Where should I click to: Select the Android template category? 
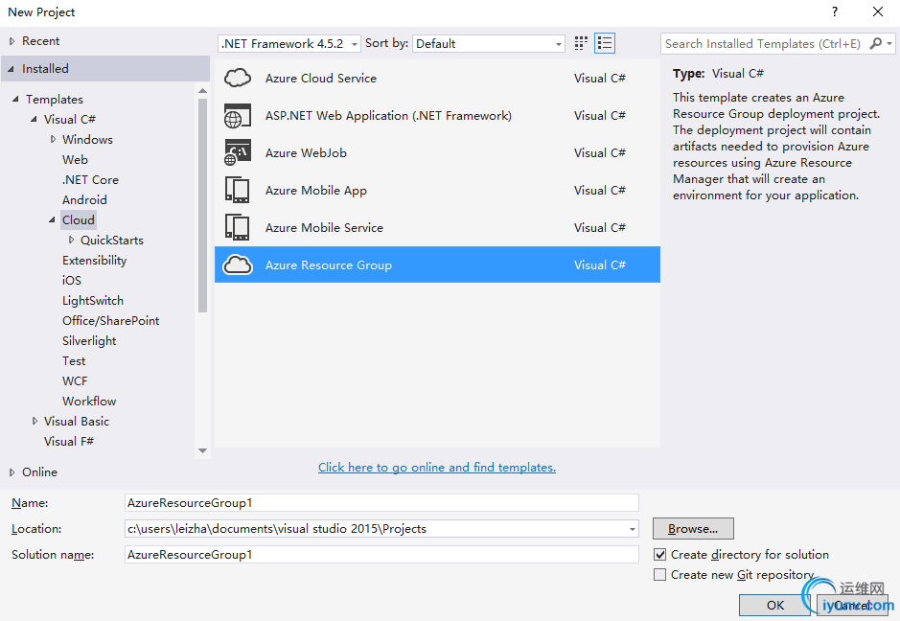pyautogui.click(x=84, y=199)
